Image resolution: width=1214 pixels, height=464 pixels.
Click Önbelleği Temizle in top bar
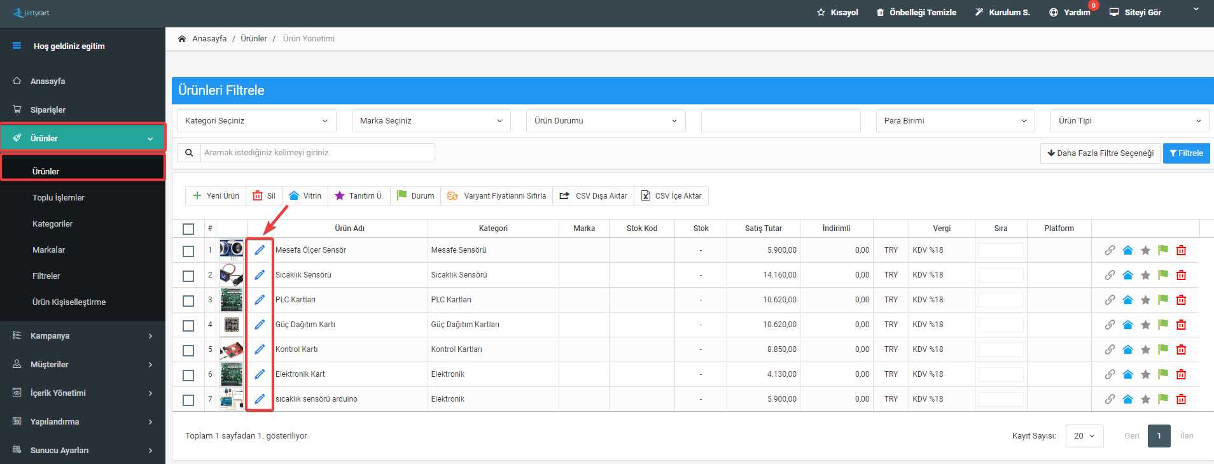click(916, 12)
